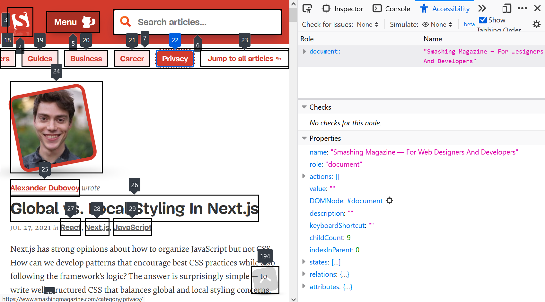Open the Check for issues dropdown
Screen dimensions: 545x302
coord(367,24)
